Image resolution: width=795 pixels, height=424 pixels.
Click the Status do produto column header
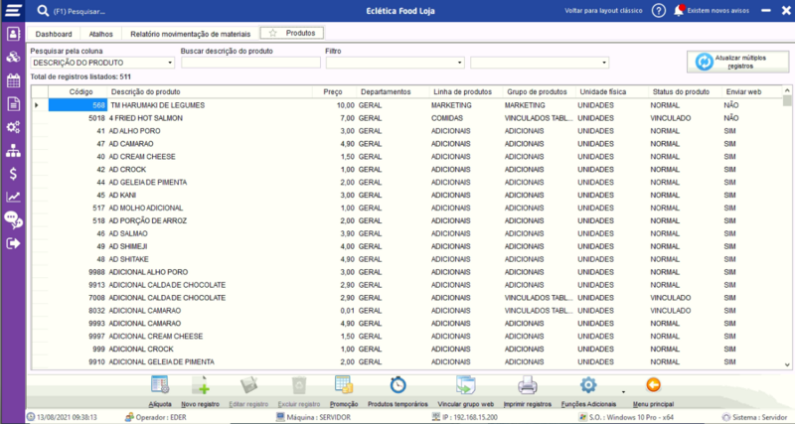[x=685, y=91]
